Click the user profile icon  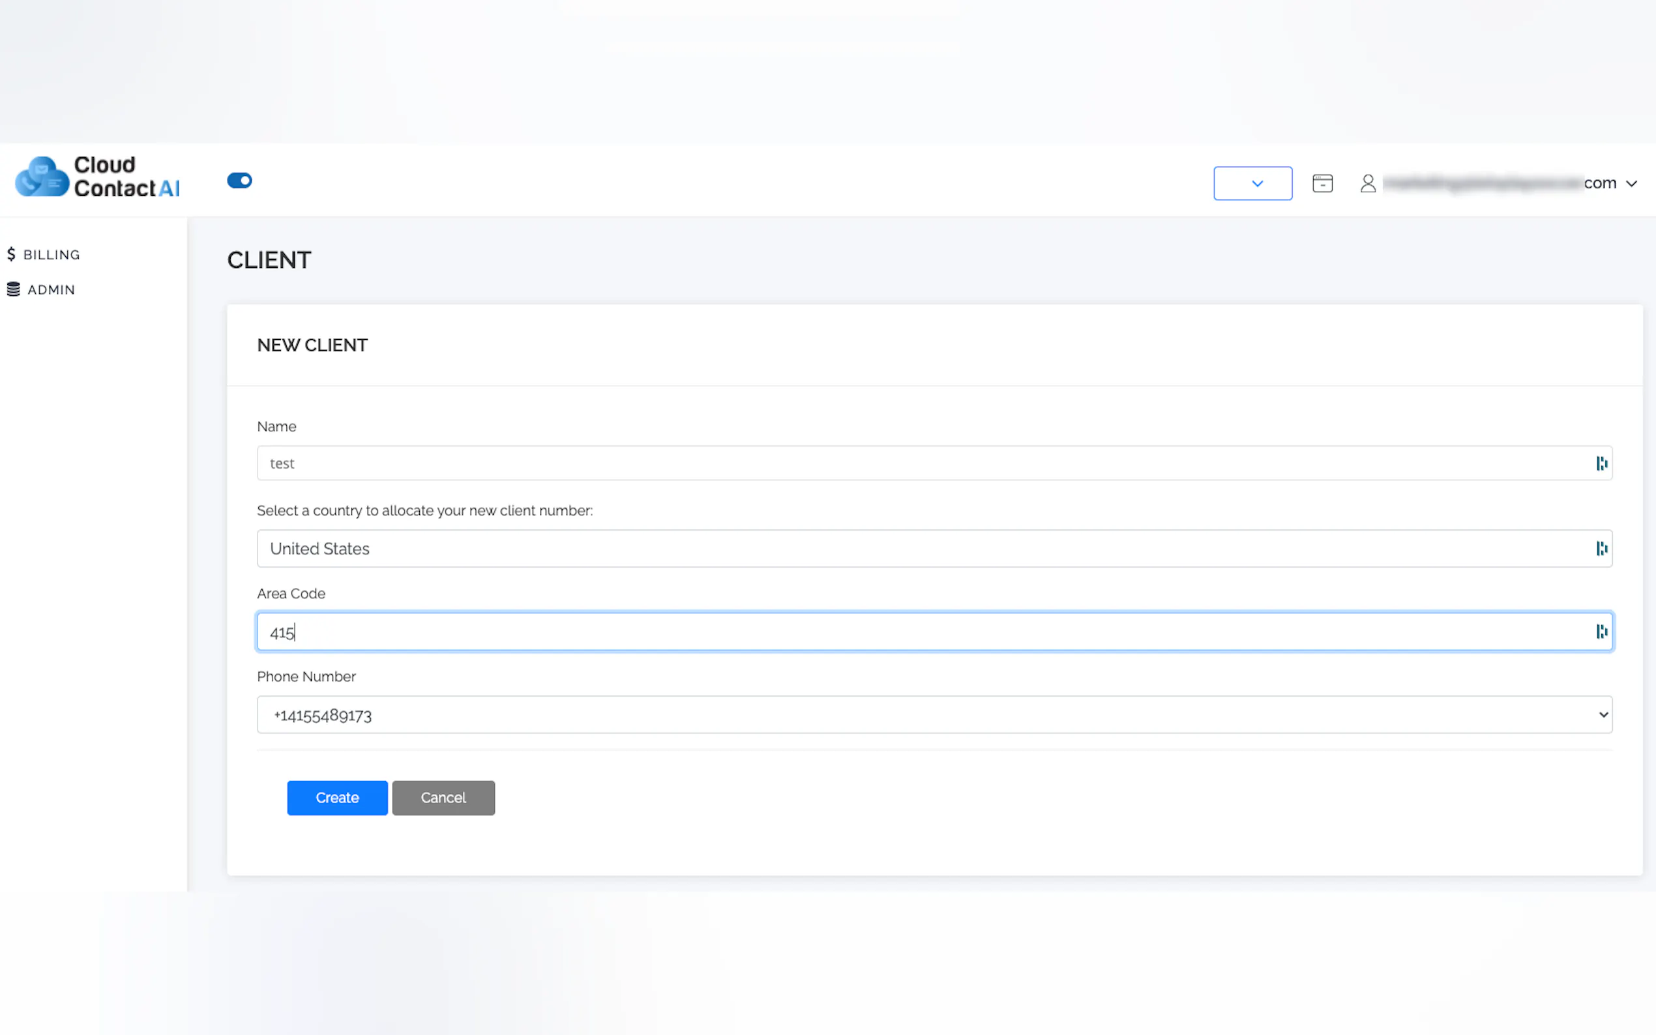click(x=1367, y=183)
